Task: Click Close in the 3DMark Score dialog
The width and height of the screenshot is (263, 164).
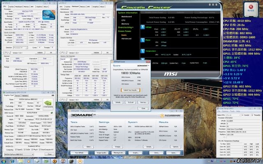Action: (143, 108)
